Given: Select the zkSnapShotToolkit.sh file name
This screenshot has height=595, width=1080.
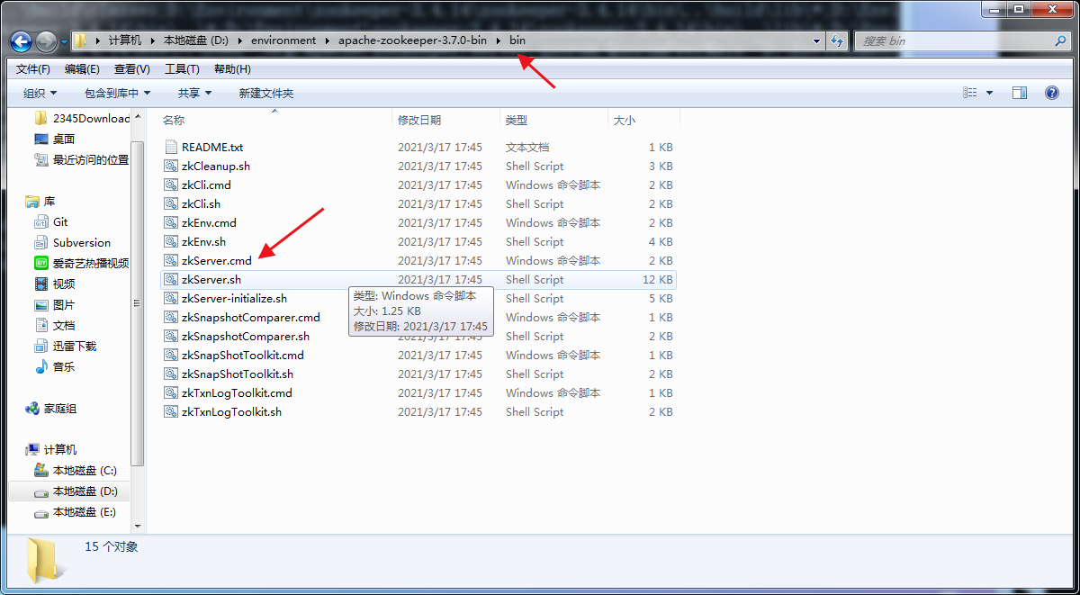Looking at the screenshot, I should pyautogui.click(x=238, y=374).
